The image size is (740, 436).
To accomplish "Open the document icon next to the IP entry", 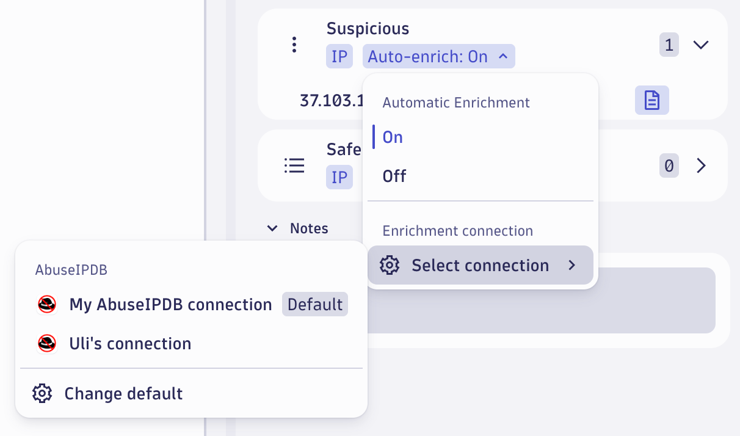I will tap(651, 100).
